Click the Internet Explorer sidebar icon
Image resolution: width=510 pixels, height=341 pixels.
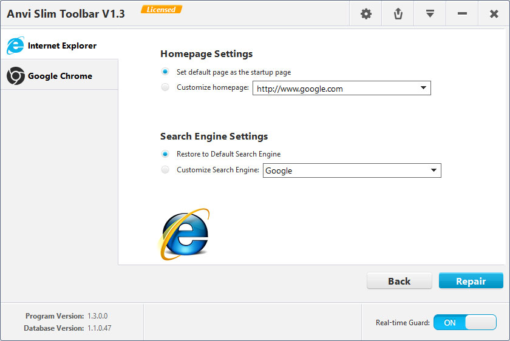point(15,46)
